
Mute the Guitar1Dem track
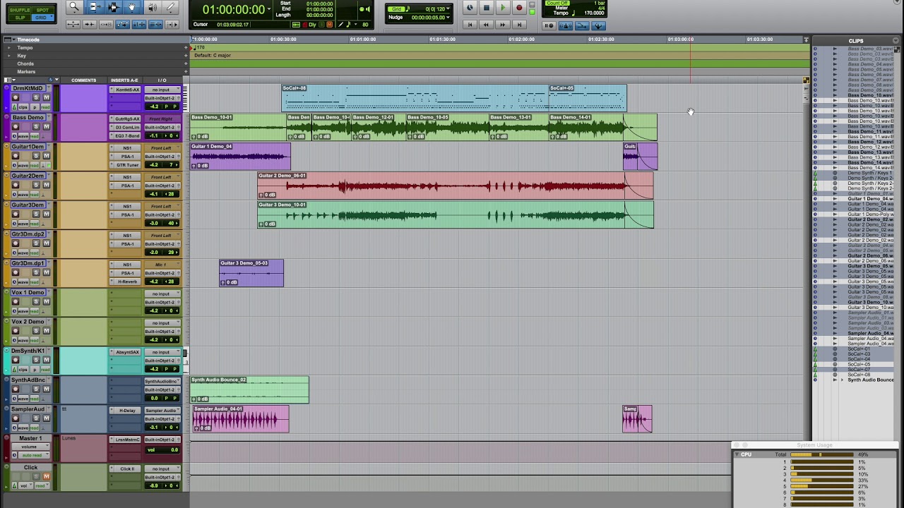tap(47, 156)
